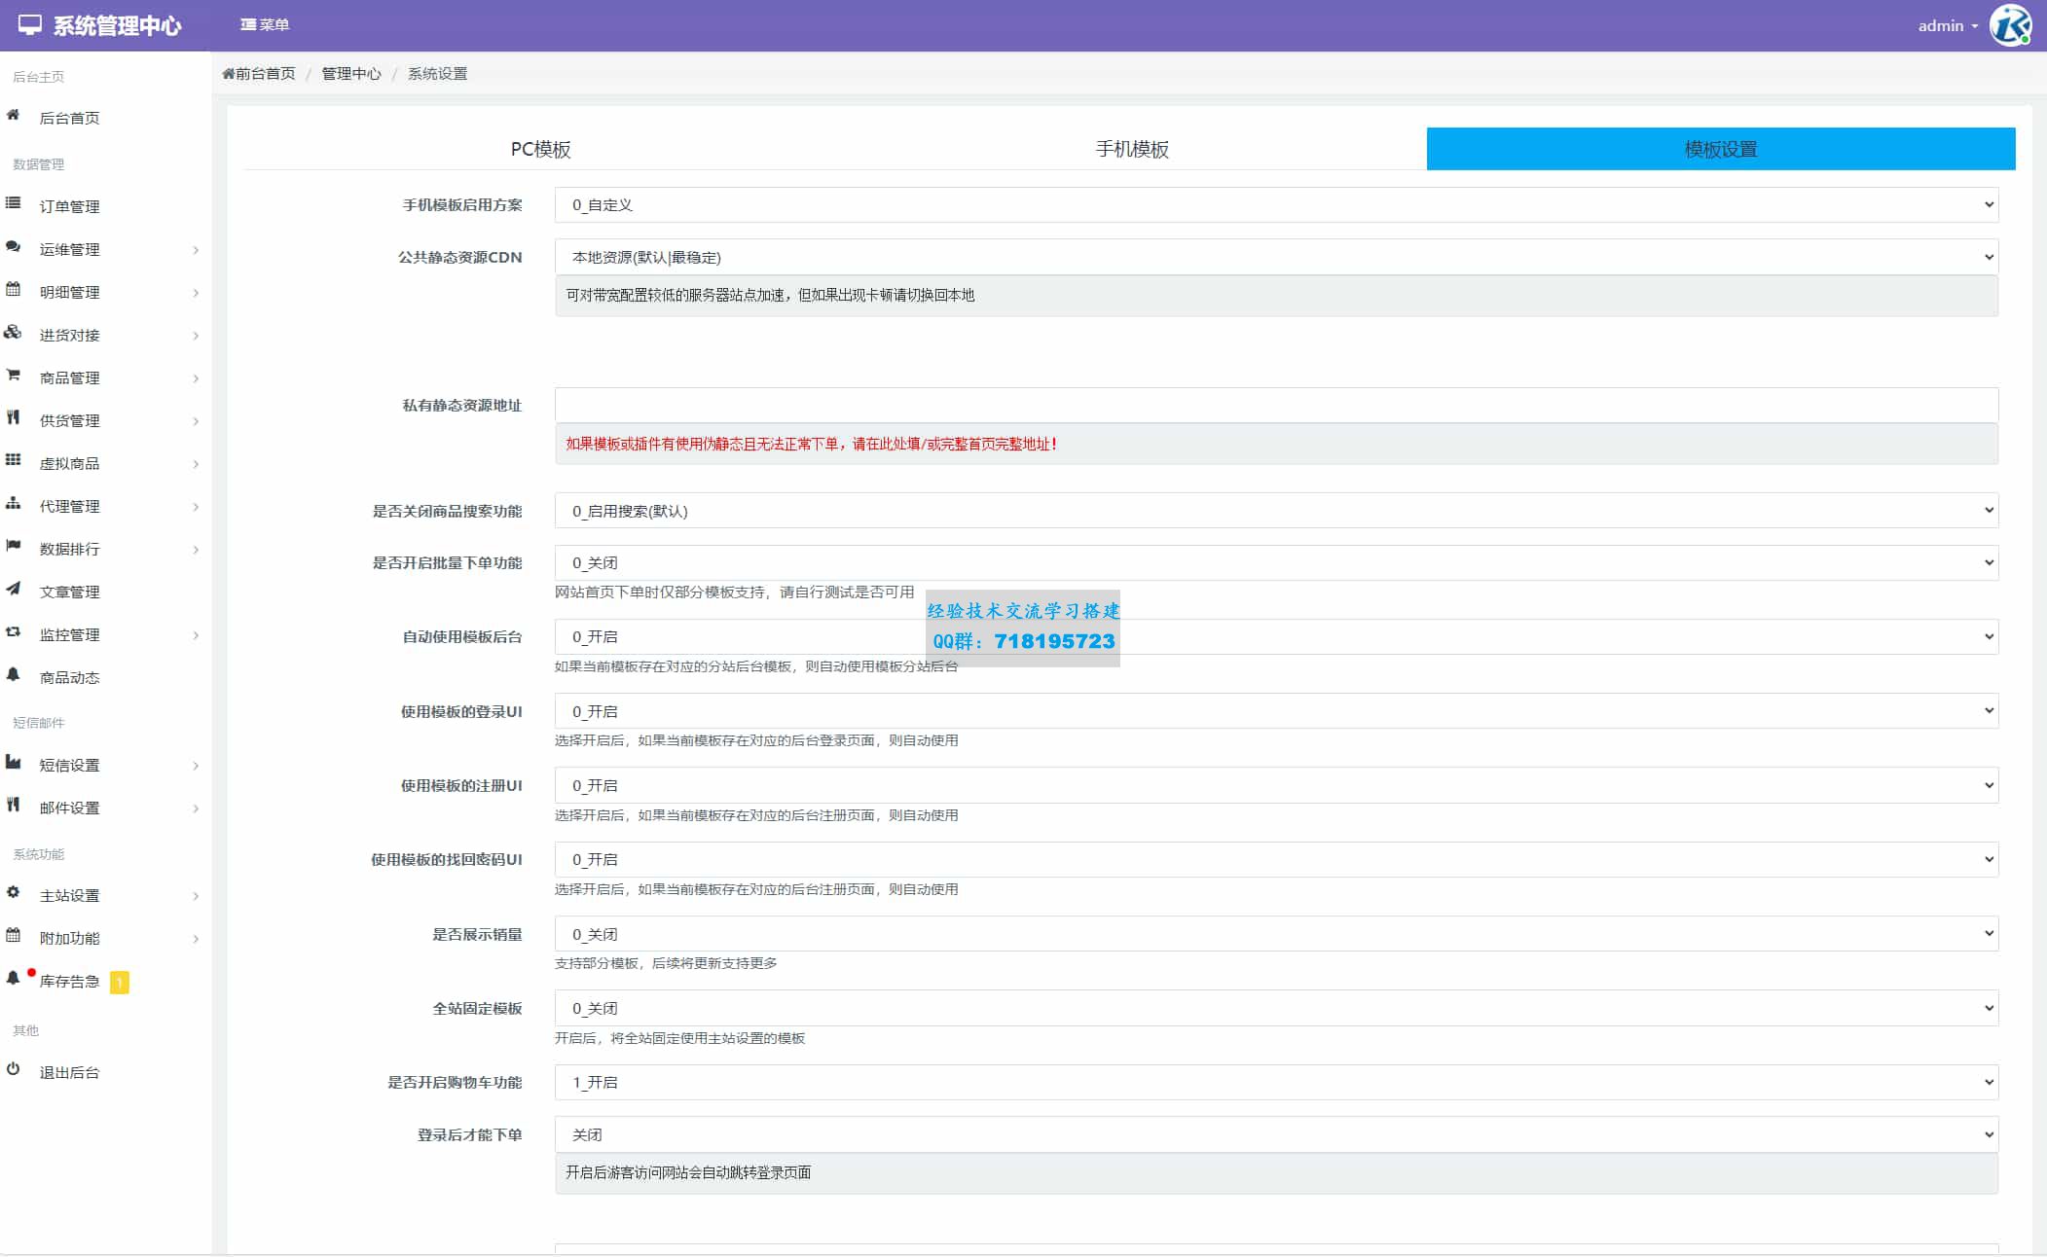Open the admin user dropdown menu

[1947, 26]
